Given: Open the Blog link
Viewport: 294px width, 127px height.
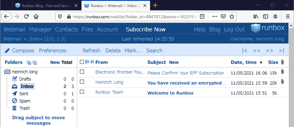Looking at the screenshot, I should 214,30.
